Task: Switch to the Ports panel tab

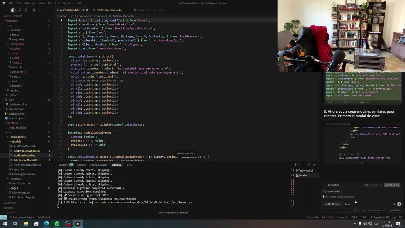Action: coord(128,165)
